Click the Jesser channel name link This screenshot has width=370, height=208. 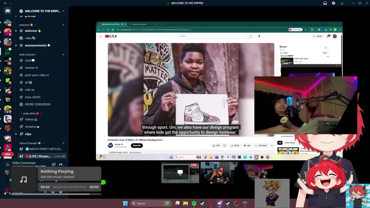[x=117, y=144]
